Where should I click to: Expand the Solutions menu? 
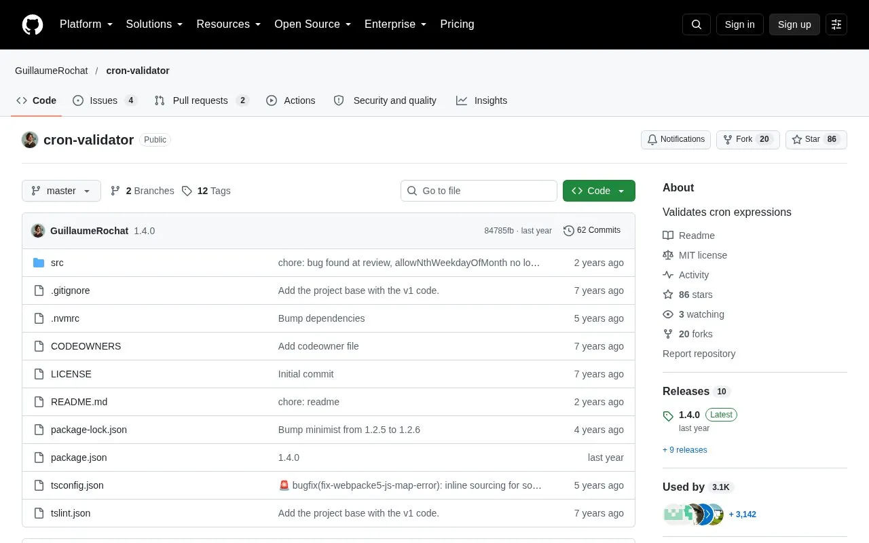(155, 24)
